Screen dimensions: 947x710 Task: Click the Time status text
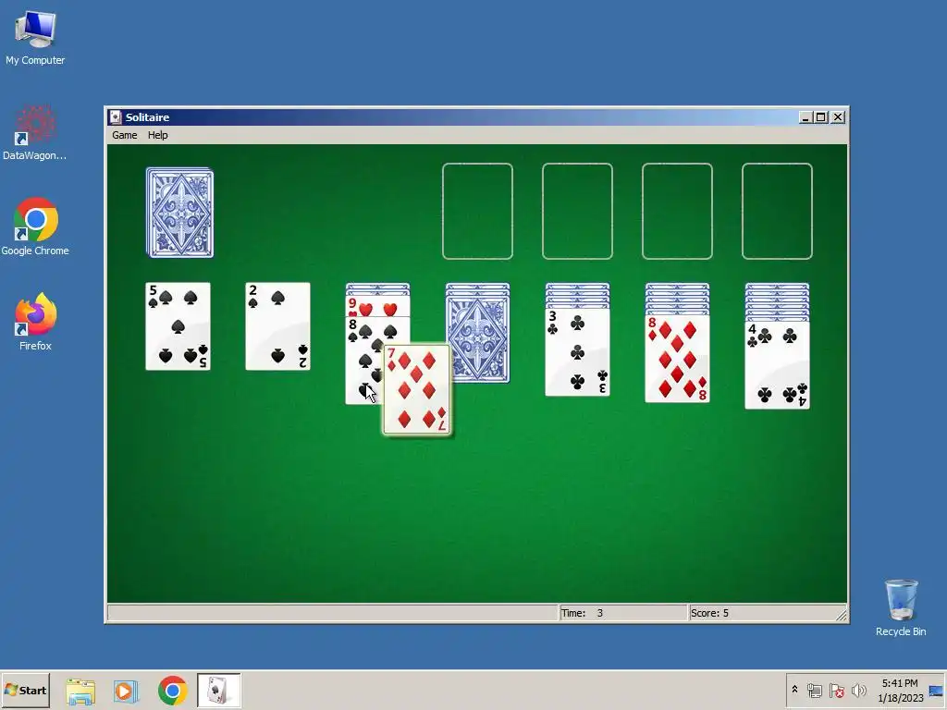583,613
